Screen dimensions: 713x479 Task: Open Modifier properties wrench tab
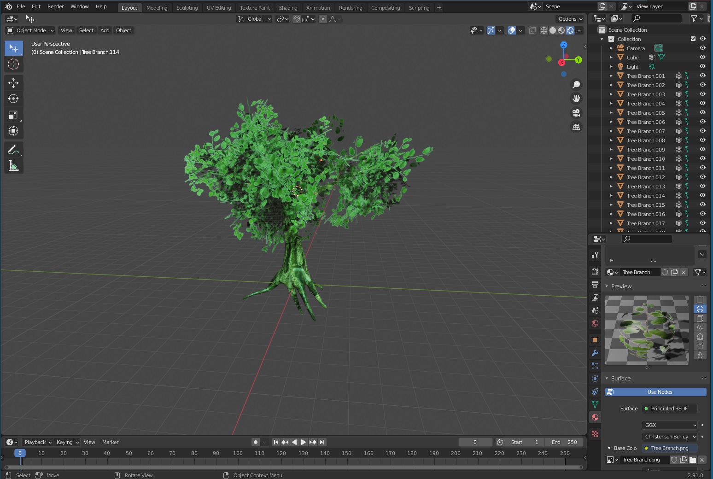[595, 353]
